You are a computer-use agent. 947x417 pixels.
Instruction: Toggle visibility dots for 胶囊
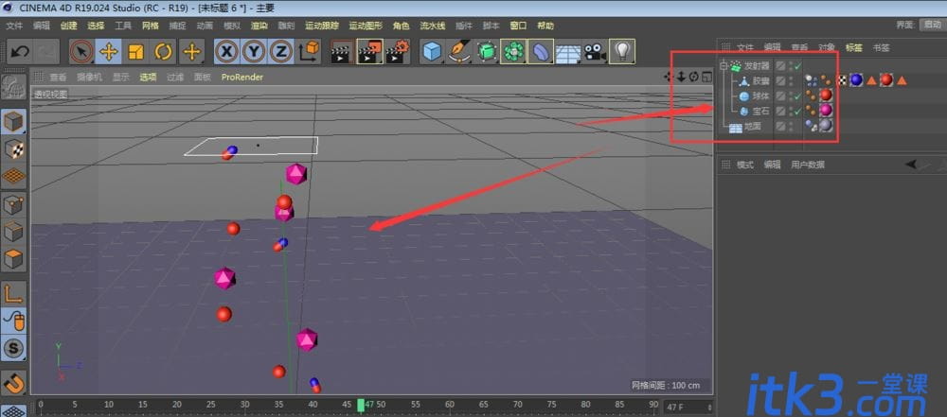[791, 81]
